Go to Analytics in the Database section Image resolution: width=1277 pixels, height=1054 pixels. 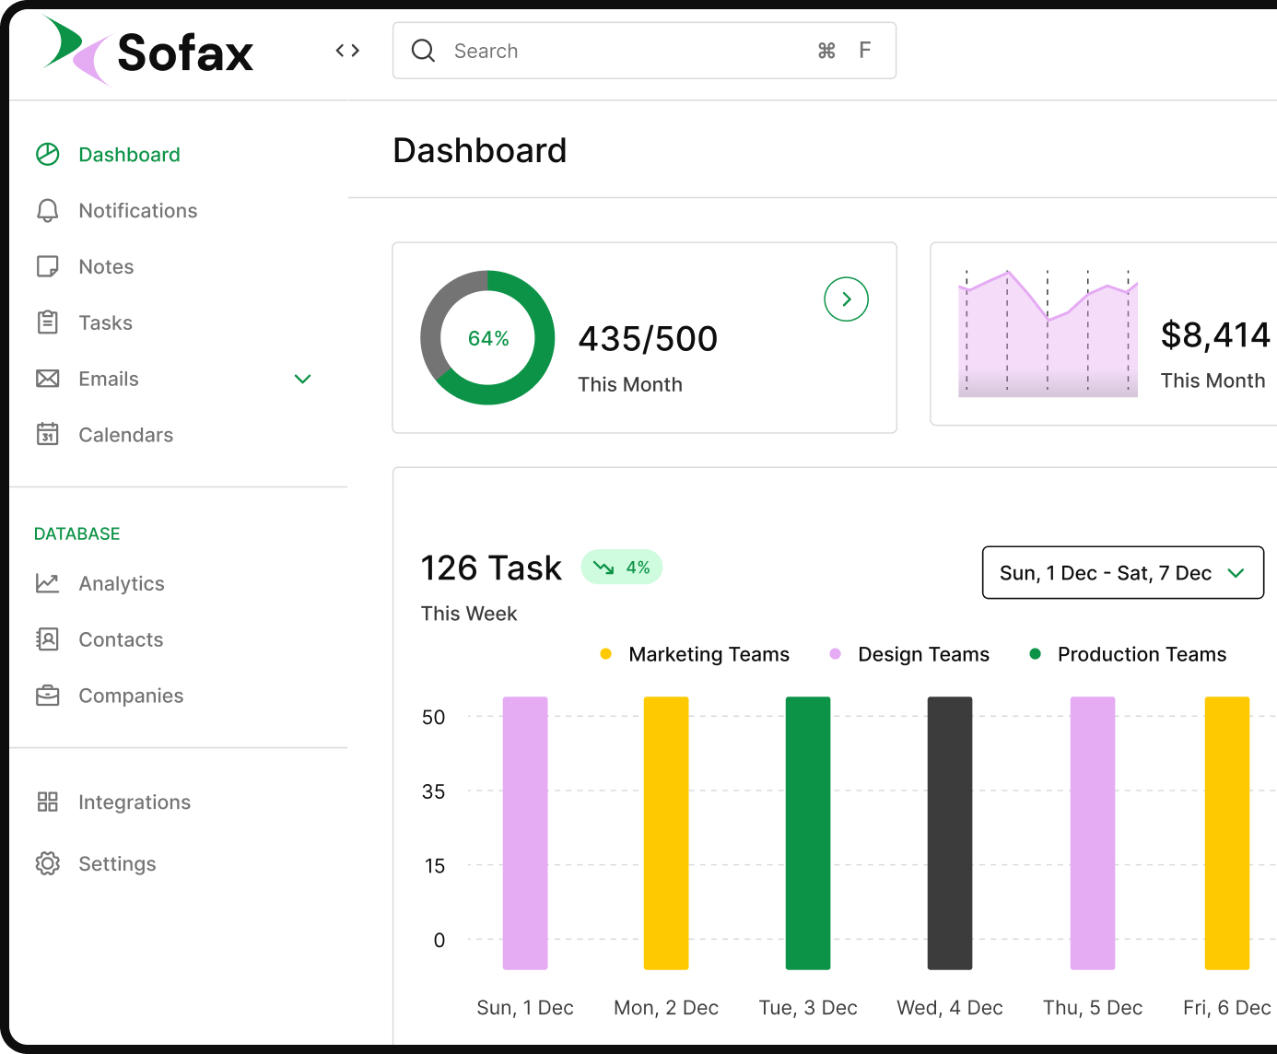click(121, 583)
